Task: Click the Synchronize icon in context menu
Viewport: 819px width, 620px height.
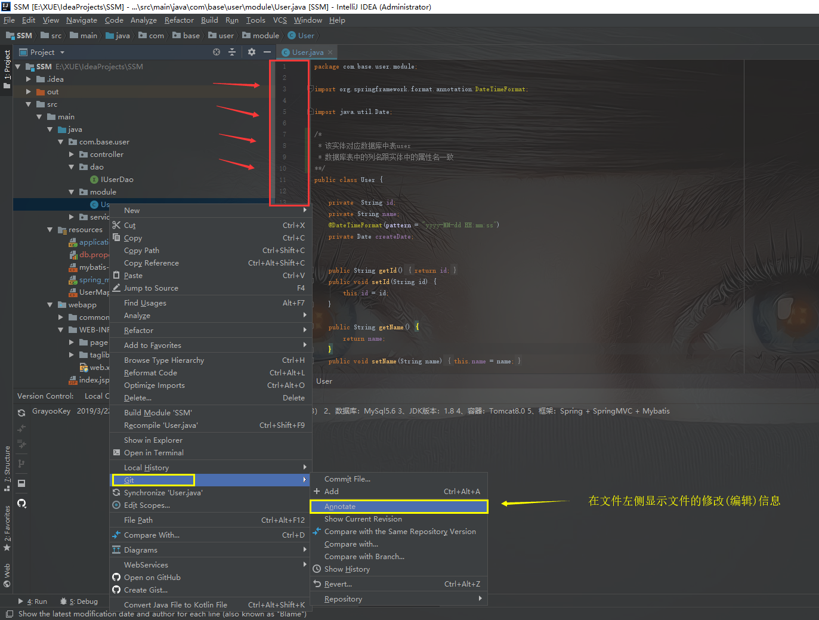Action: click(x=116, y=492)
